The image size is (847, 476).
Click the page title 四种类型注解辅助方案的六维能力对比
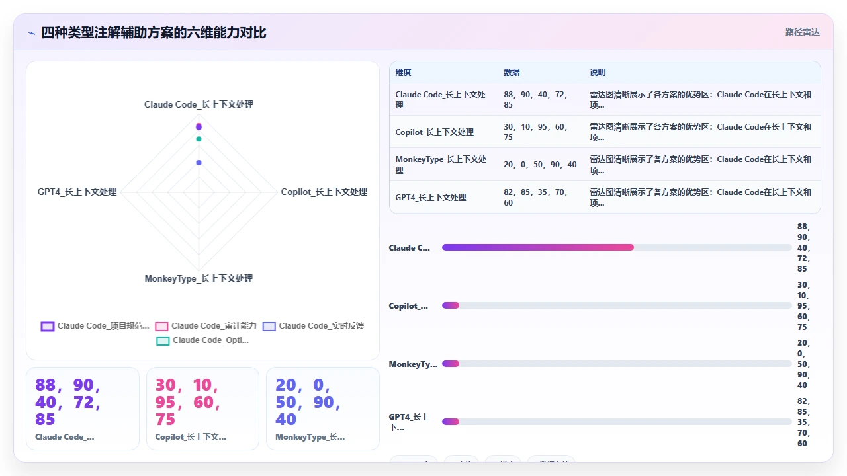click(x=154, y=32)
